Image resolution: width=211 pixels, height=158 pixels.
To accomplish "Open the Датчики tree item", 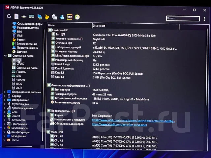I will pyautogui.click(x=20, y=52).
